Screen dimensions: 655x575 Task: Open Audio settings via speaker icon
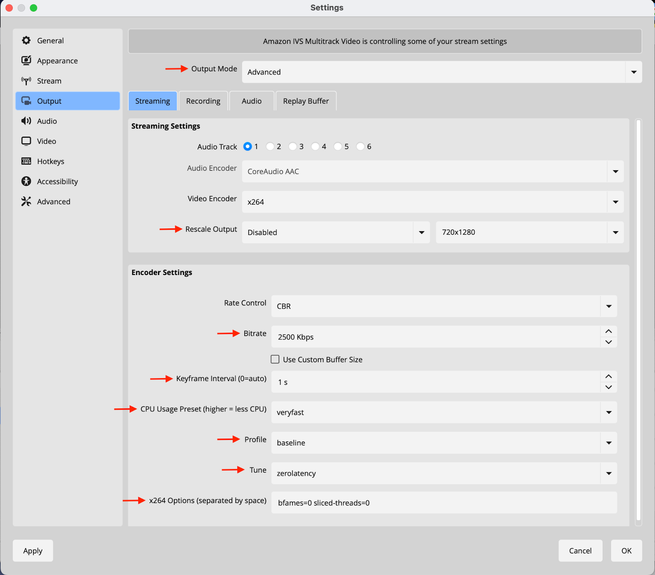click(x=26, y=121)
